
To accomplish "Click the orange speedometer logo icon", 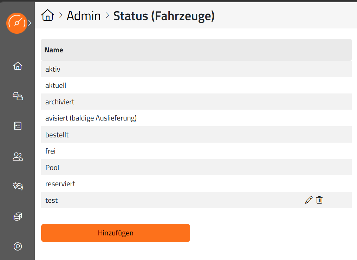I will 17,23.
